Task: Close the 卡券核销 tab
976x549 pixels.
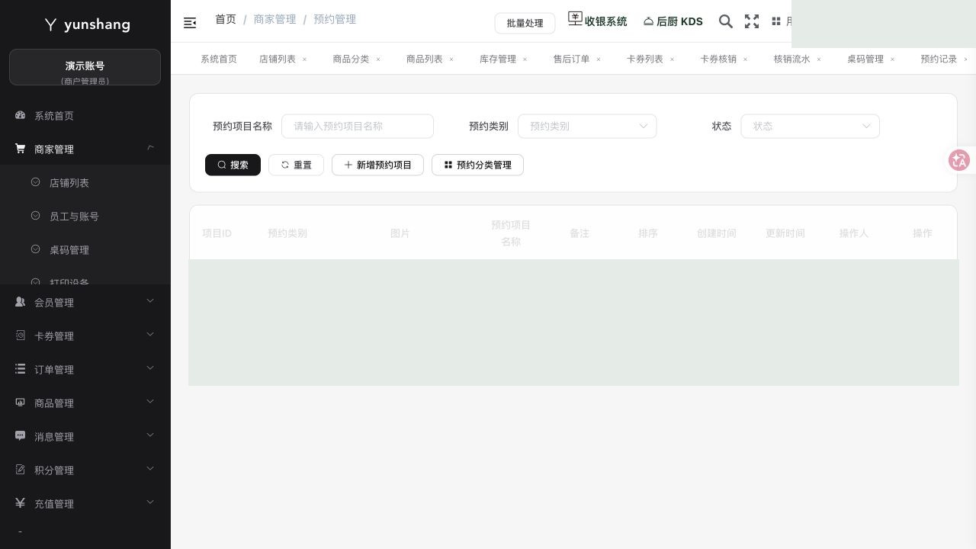Action: tap(746, 59)
